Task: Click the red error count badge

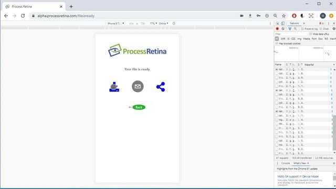Action: point(321,23)
